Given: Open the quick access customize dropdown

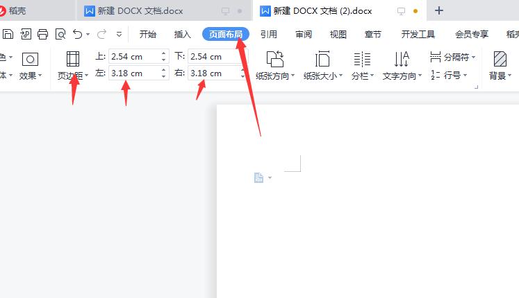Looking at the screenshot, I should pos(120,35).
